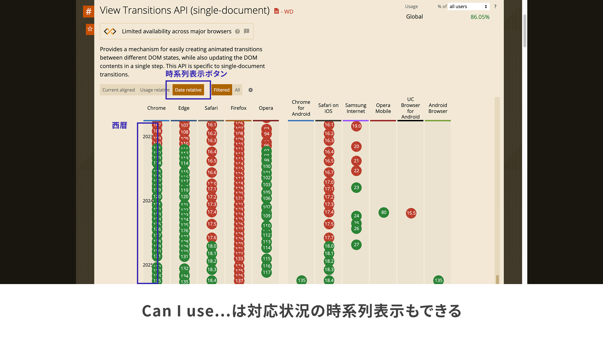This screenshot has height=339, width=603.
Task: Click the Opera Mobile header
Action: (383, 108)
